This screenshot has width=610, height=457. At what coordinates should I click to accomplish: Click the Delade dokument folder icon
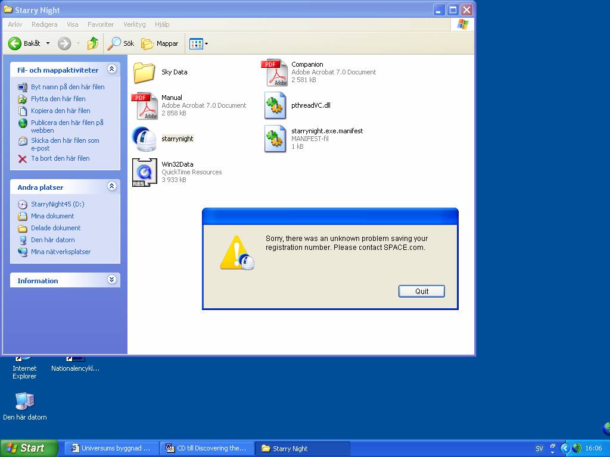click(23, 228)
